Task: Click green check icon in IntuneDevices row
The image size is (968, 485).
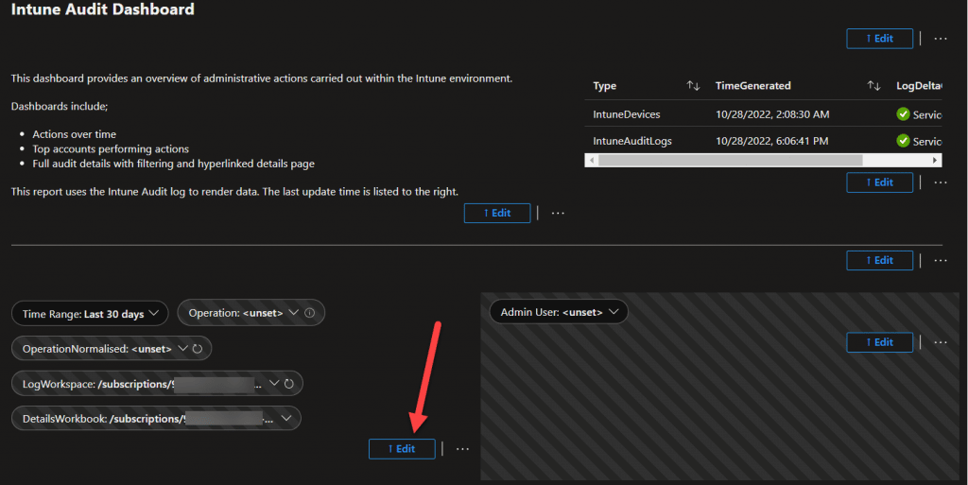Action: point(903,114)
